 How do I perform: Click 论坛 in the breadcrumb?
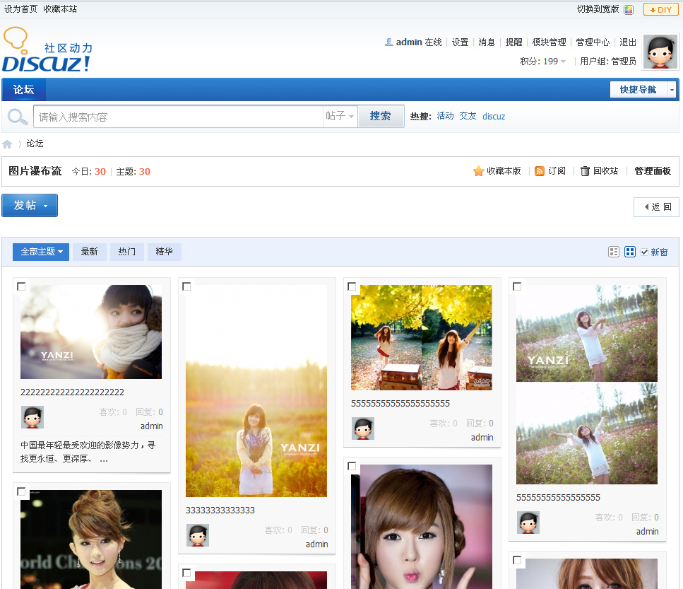(x=35, y=144)
